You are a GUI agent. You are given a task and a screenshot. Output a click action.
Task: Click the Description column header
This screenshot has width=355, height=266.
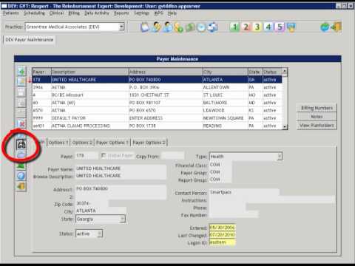click(x=89, y=72)
